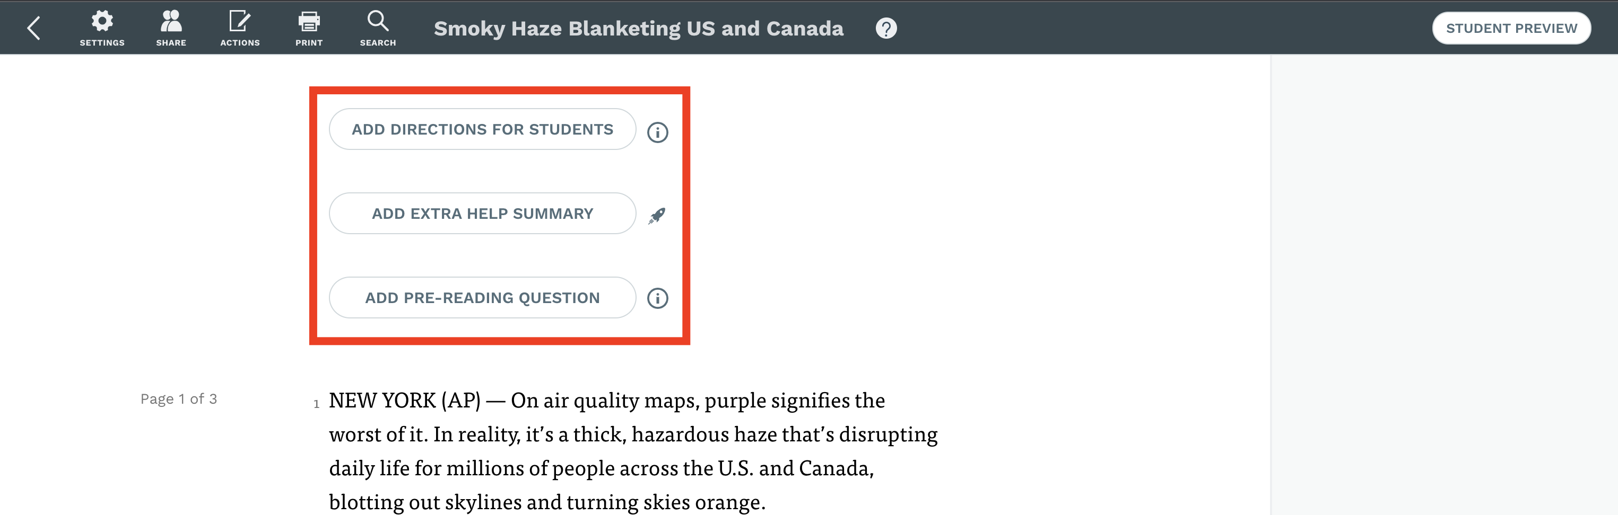Click the rocket icon beside extra help
The height and width of the screenshot is (515, 1618).
(x=657, y=216)
